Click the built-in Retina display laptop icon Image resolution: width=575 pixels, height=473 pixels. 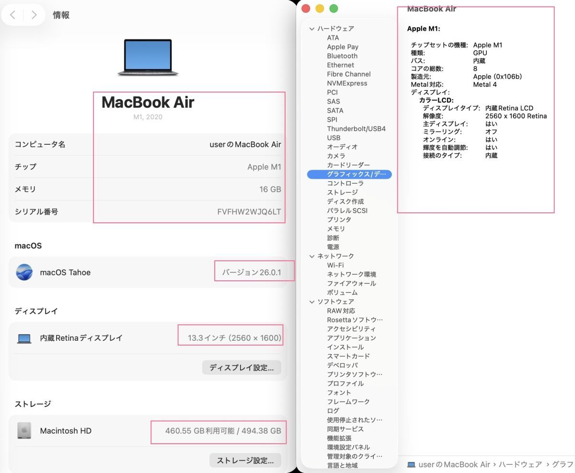[24, 338]
